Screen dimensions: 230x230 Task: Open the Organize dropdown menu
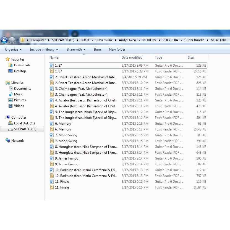13,49
